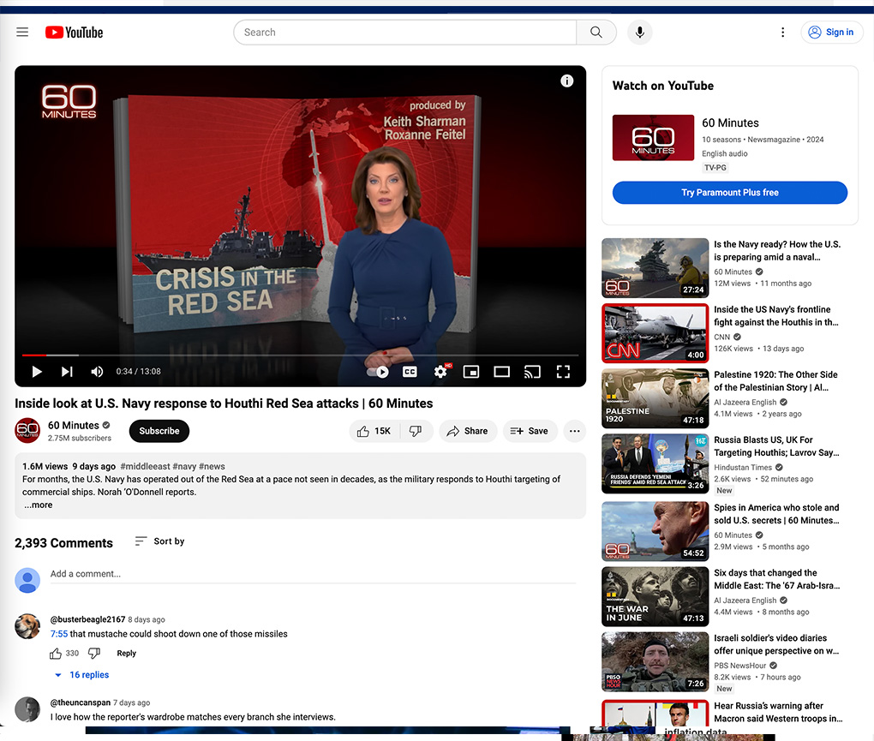Open the #middleeast hashtag

(145, 466)
